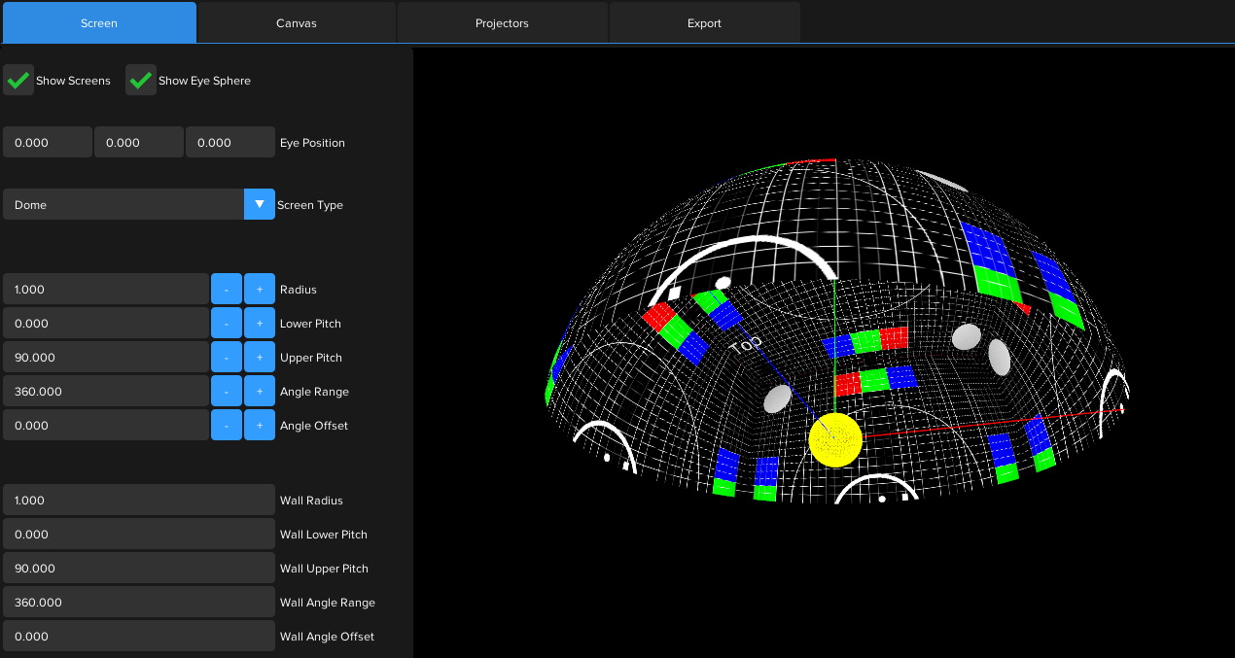Viewport: 1235px width, 658px height.
Task: Uncheck the Show Screens checkbox
Action: click(18, 80)
